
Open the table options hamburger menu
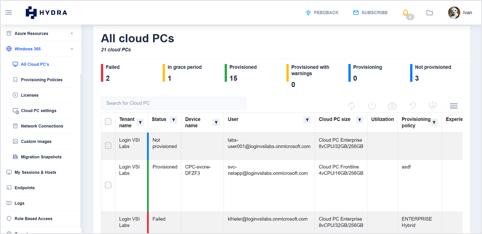pyautogui.click(x=454, y=106)
